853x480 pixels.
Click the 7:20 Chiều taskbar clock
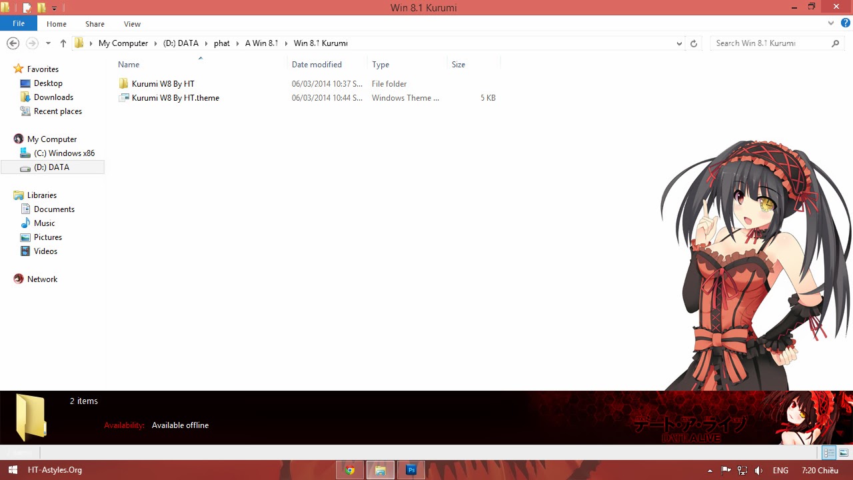point(820,471)
